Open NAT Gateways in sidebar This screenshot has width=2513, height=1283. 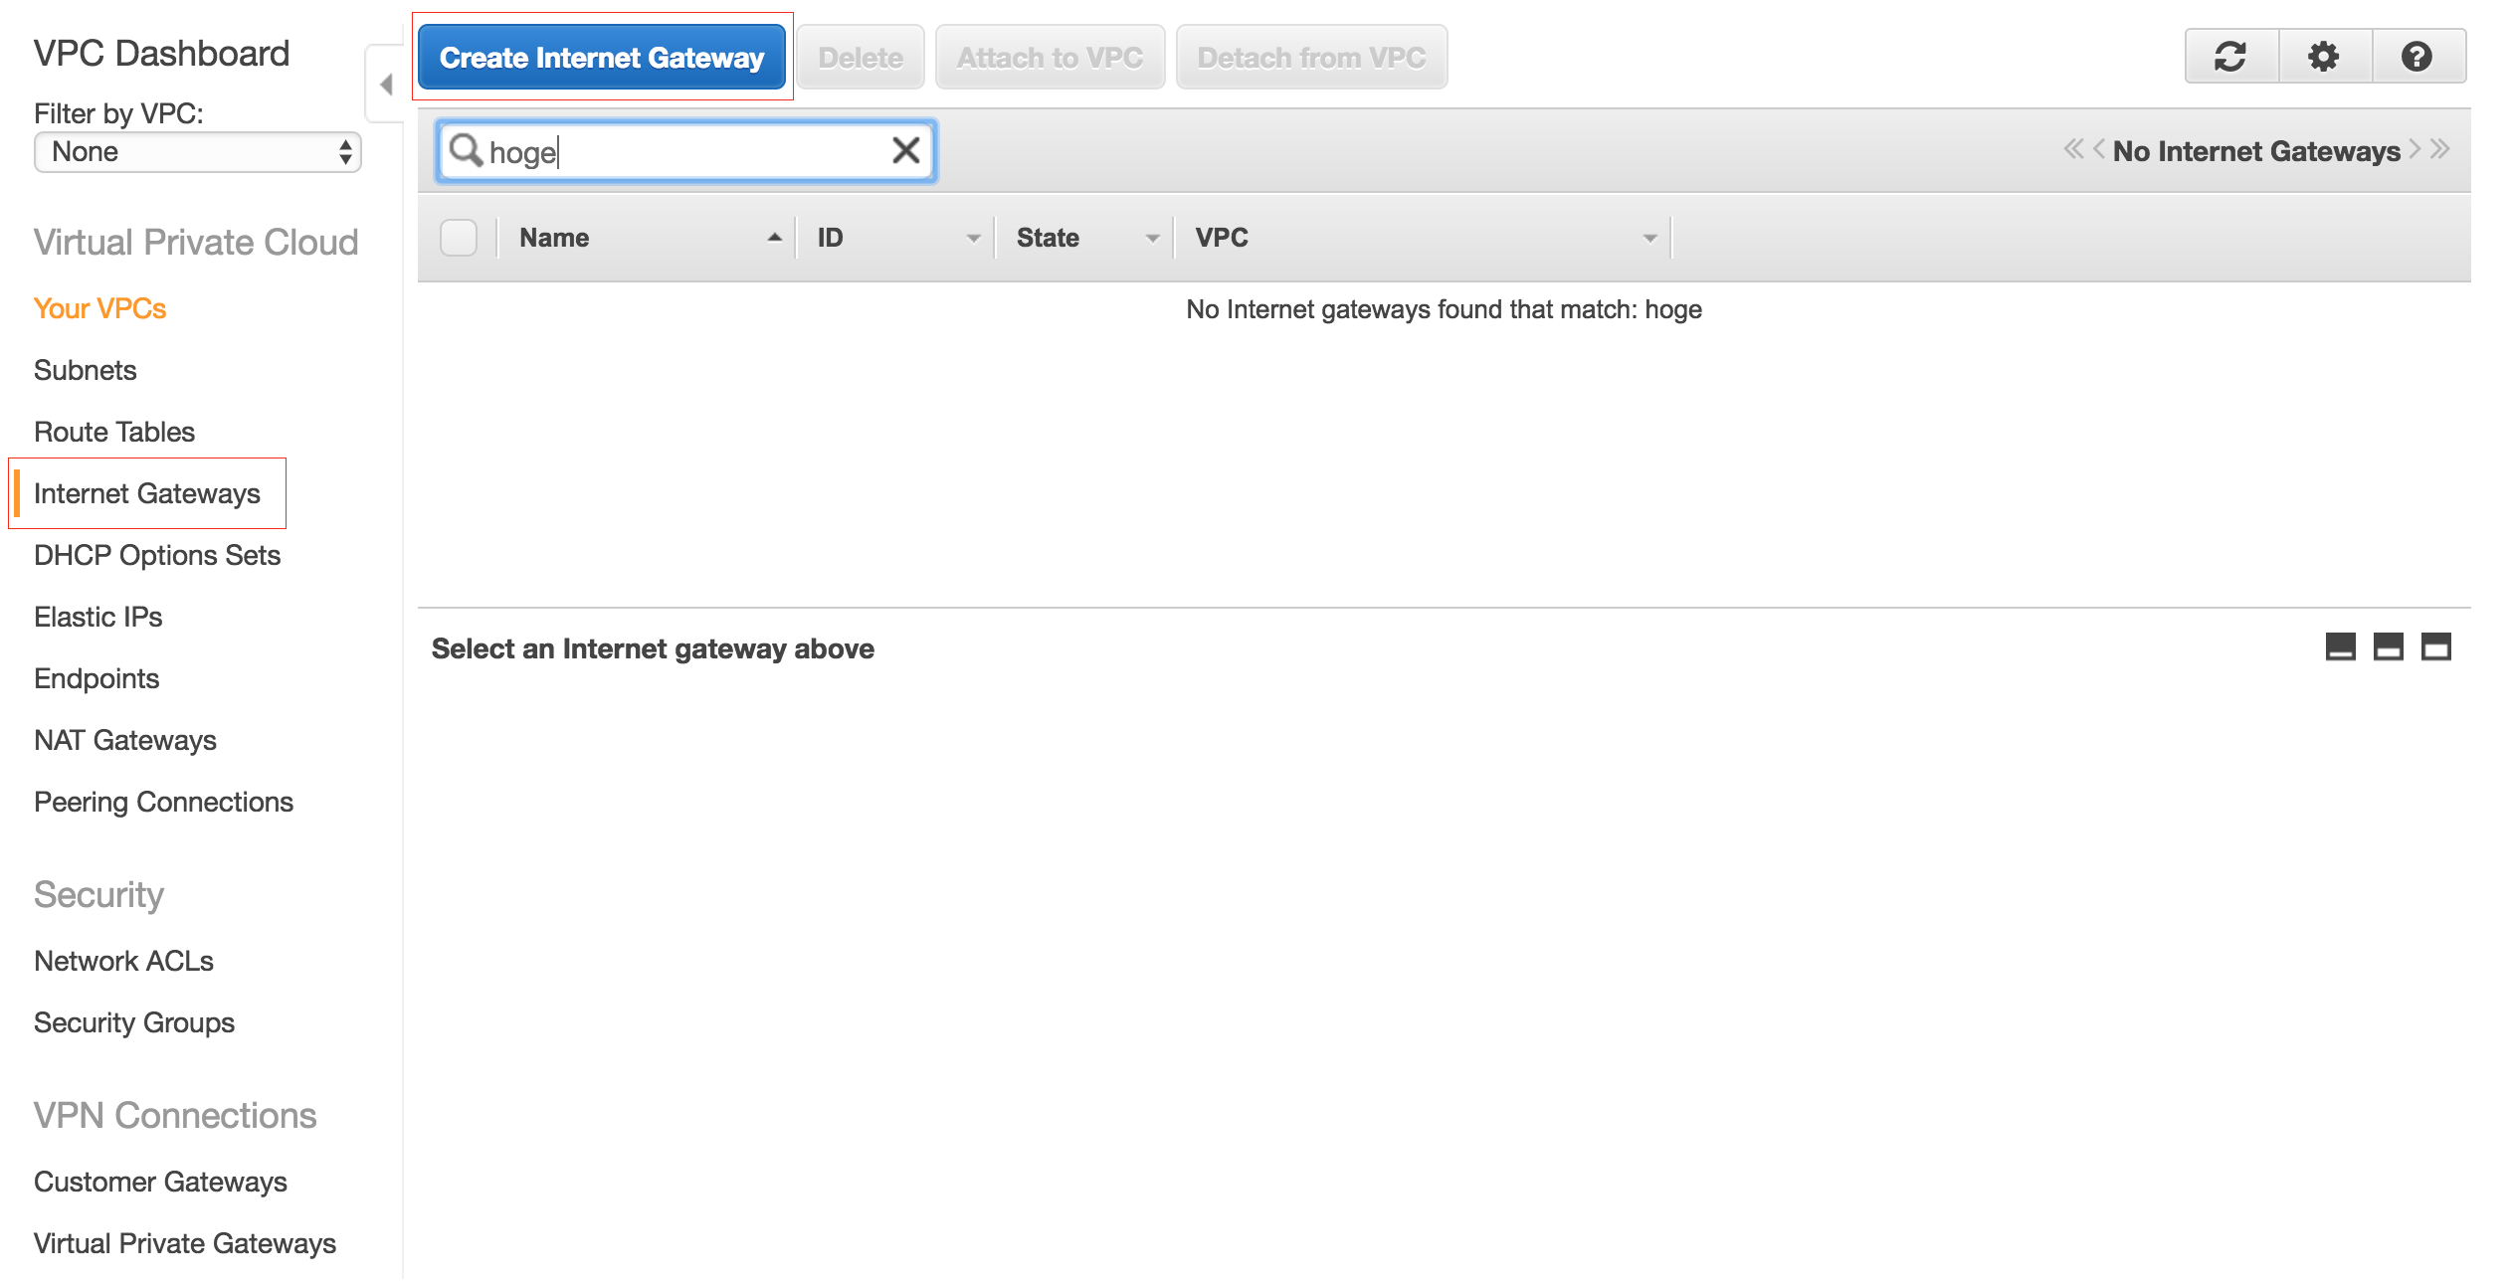[124, 740]
